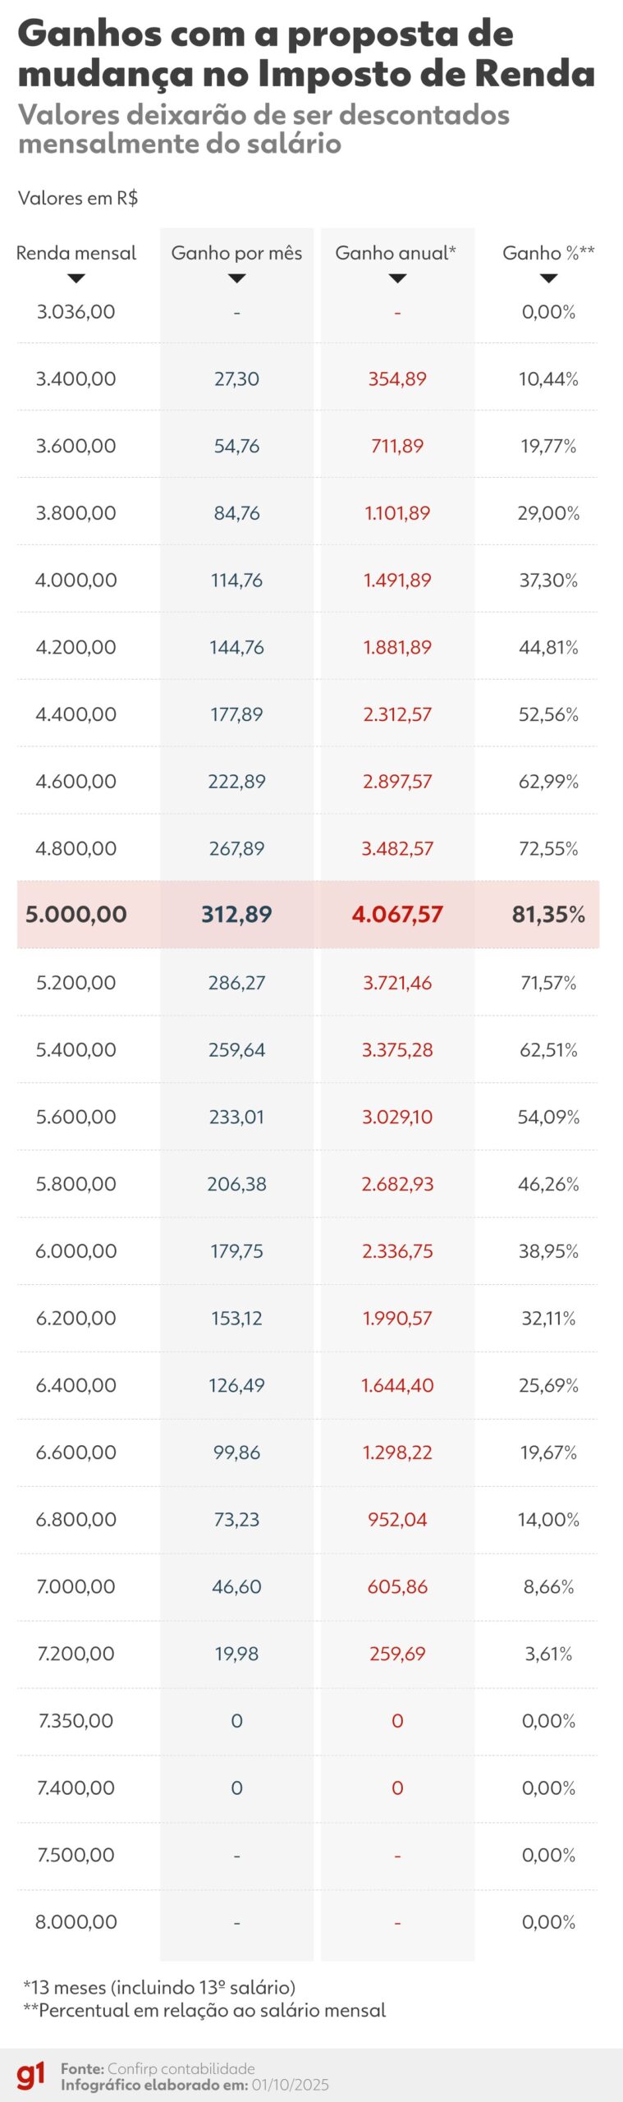
Task: Click the Valores em R$ label
Action: 78,198
